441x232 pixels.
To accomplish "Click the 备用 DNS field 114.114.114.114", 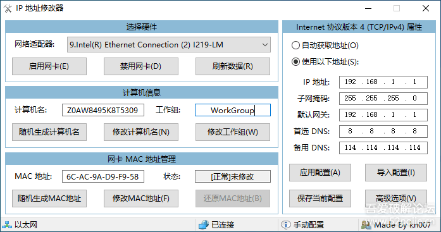I will [x=383, y=148].
